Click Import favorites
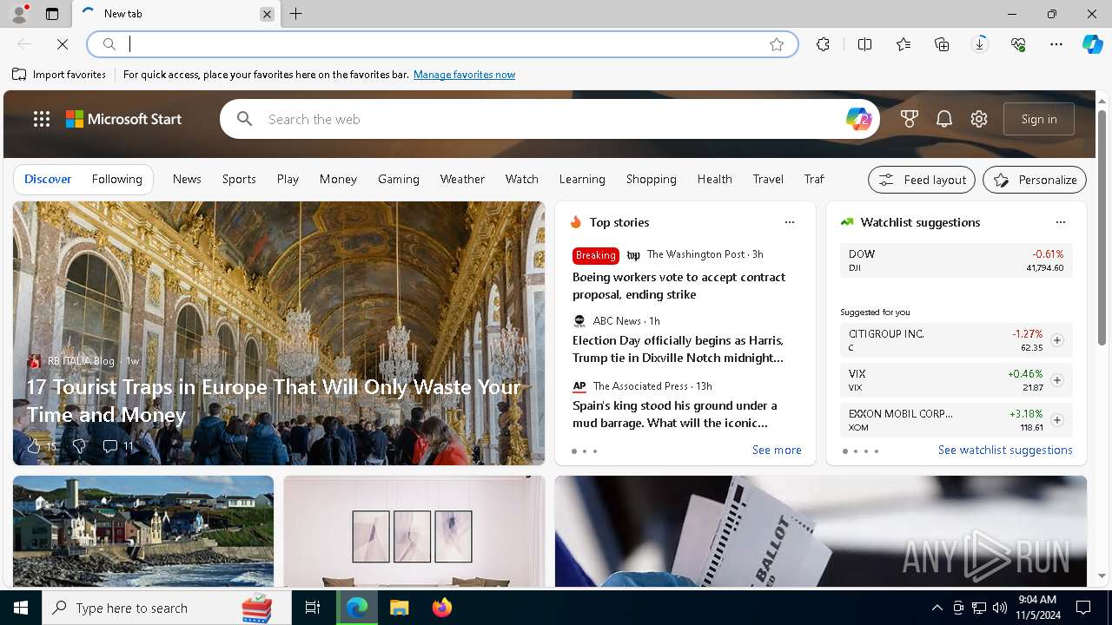Image resolution: width=1112 pixels, height=625 pixels. [x=59, y=75]
